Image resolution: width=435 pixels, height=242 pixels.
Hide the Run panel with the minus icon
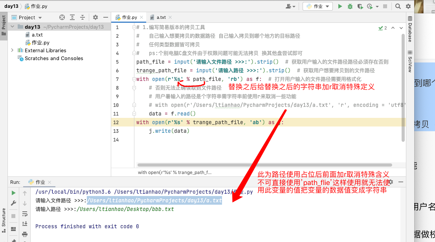click(400, 182)
